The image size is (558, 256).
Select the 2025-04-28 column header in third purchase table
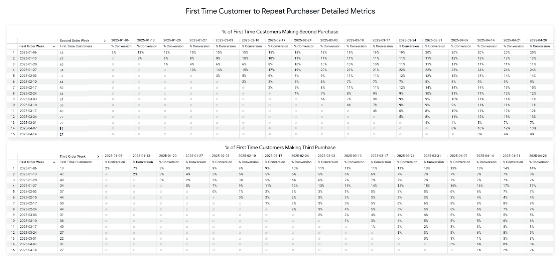[x=538, y=156]
